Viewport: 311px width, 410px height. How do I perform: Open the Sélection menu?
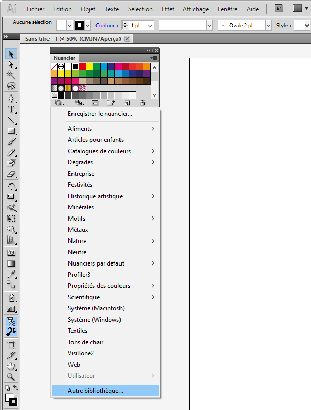tap(140, 9)
